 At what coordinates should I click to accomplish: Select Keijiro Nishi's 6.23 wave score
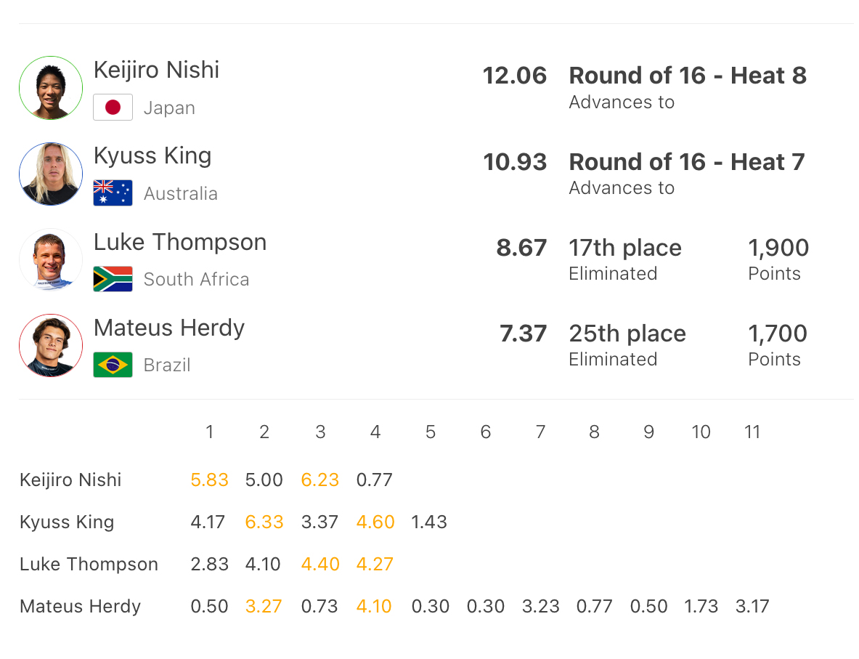pyautogui.click(x=319, y=480)
